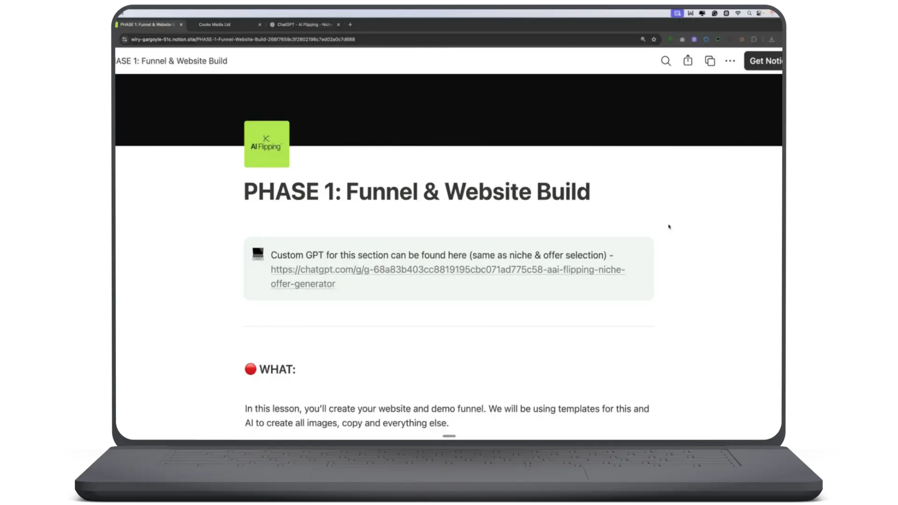Click the zoom magnifier in address bar
The width and height of the screenshot is (898, 505).
pos(643,40)
